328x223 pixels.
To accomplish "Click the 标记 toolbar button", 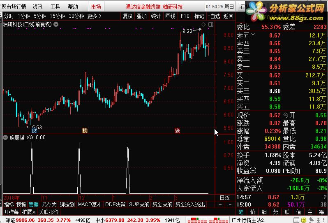I will tap(199, 16).
